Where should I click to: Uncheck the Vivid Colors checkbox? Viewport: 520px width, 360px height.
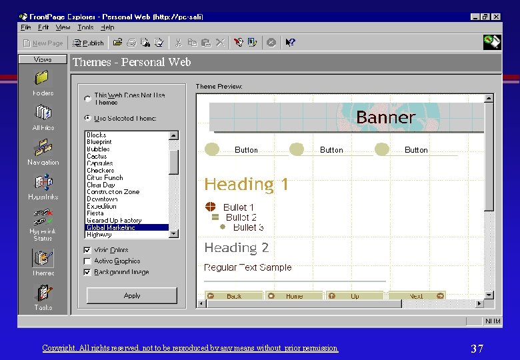(x=87, y=250)
